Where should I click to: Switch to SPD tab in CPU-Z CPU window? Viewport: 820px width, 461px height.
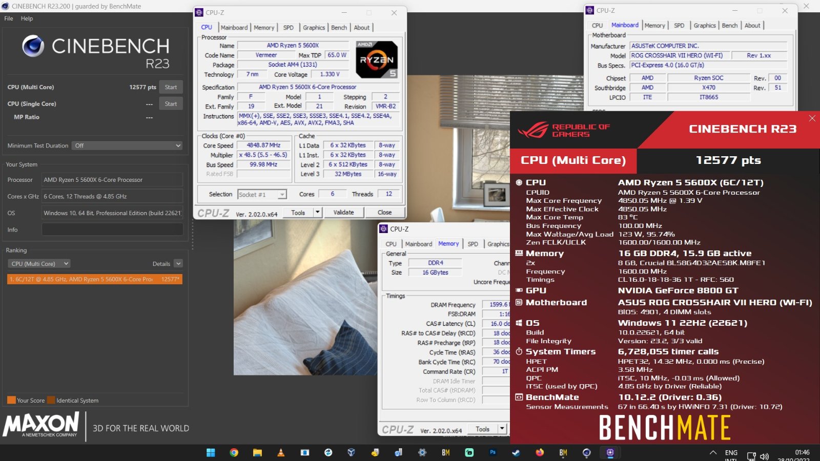pyautogui.click(x=289, y=28)
